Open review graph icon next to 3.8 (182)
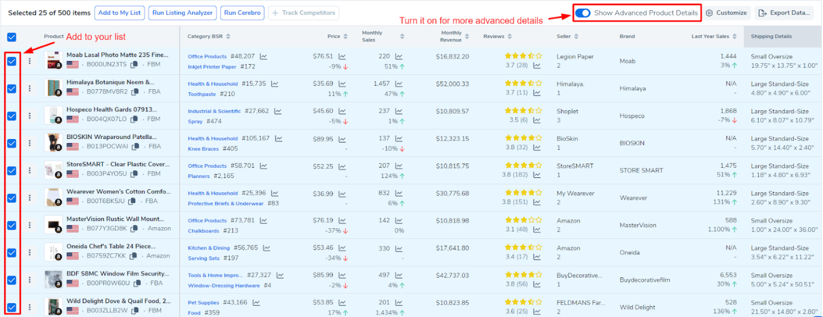 coord(537,175)
